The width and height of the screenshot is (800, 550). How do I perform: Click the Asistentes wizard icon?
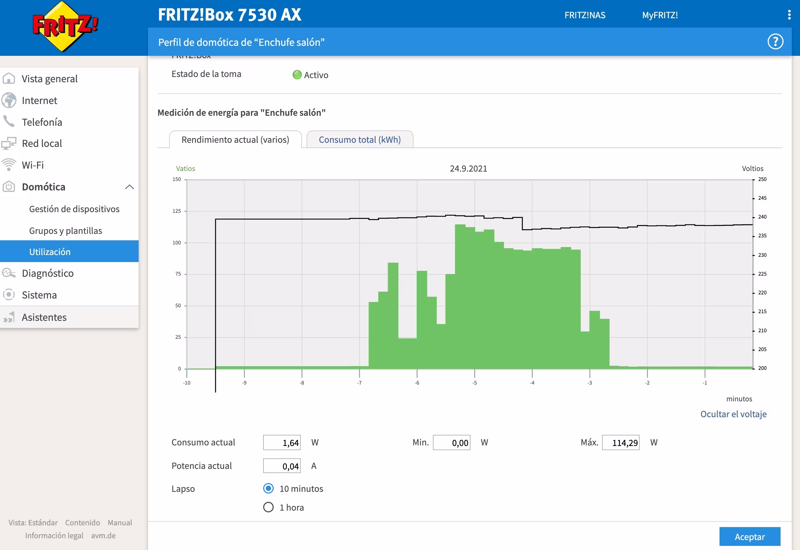(x=9, y=317)
